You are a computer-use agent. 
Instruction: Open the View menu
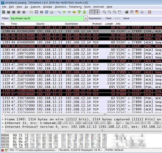tap(19, 7)
